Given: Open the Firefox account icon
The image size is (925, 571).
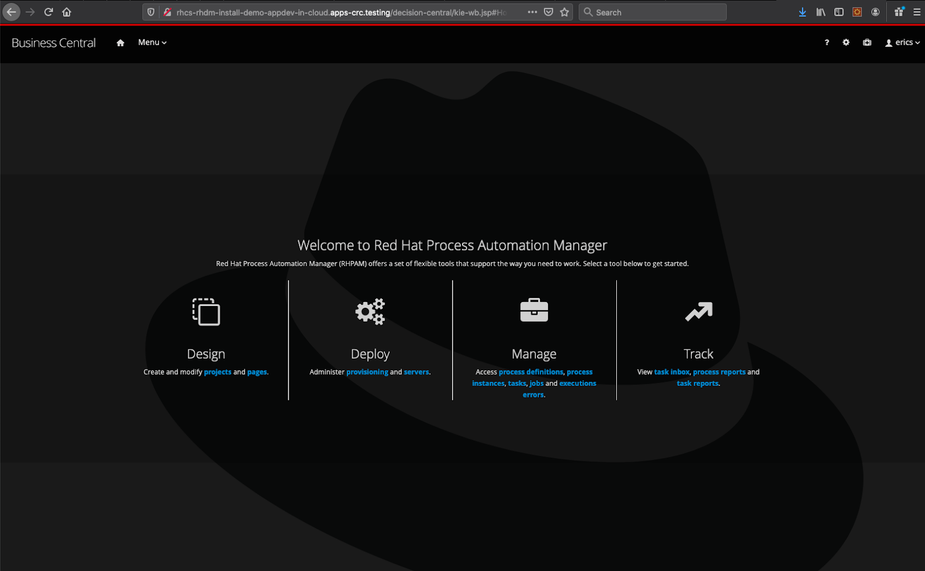Looking at the screenshot, I should click(x=875, y=12).
